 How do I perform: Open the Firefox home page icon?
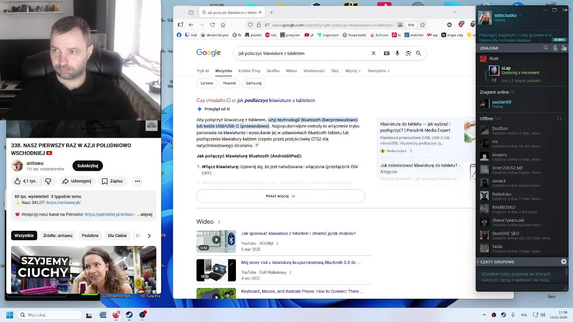coord(223,25)
